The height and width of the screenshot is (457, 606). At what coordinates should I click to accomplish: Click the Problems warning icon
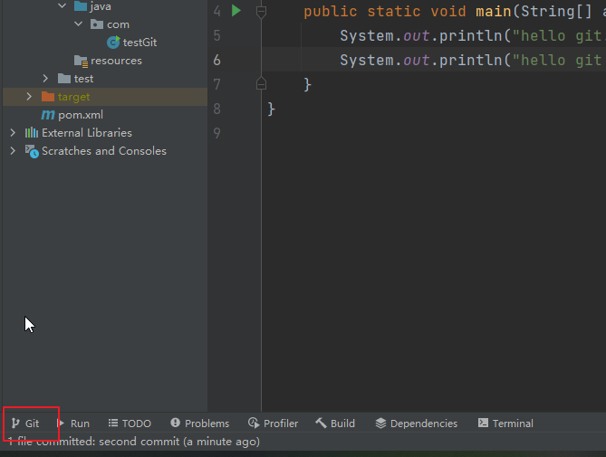click(x=175, y=423)
